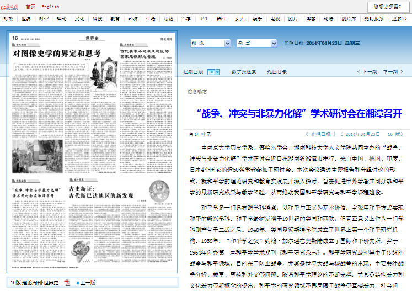Click the 您想去哪里? search field

[x=388, y=7]
